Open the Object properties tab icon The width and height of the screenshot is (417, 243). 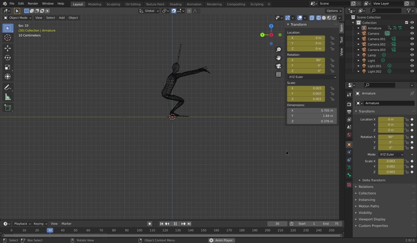coord(349,144)
